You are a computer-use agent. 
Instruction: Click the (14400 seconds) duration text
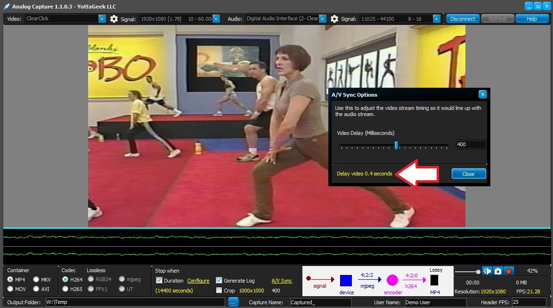(174, 291)
